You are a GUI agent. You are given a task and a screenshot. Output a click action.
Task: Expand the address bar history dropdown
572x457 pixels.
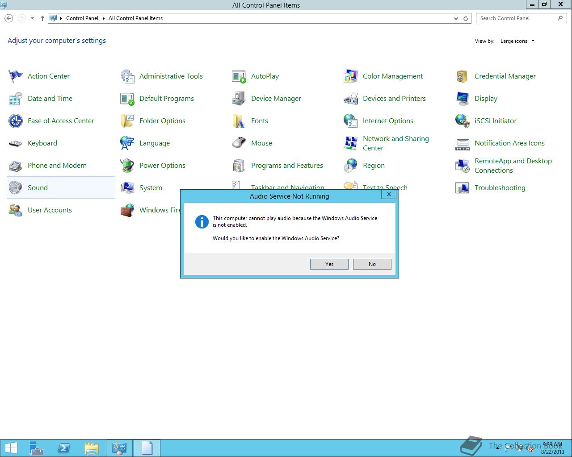click(456, 18)
